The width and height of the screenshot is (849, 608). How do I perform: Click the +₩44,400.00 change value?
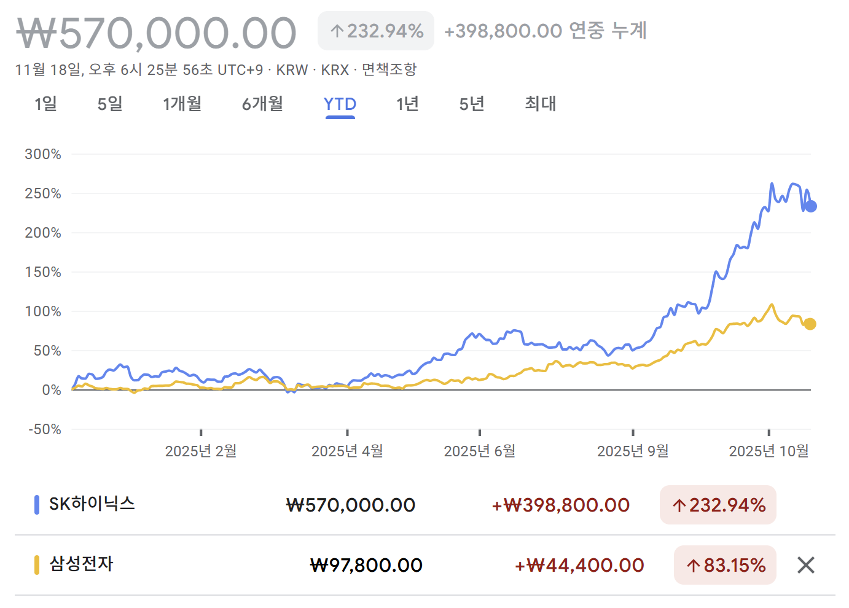click(579, 565)
